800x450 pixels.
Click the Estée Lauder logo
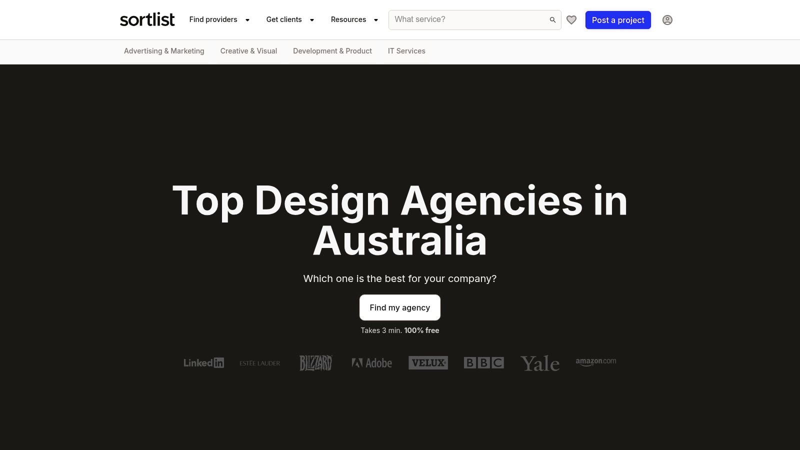point(259,363)
